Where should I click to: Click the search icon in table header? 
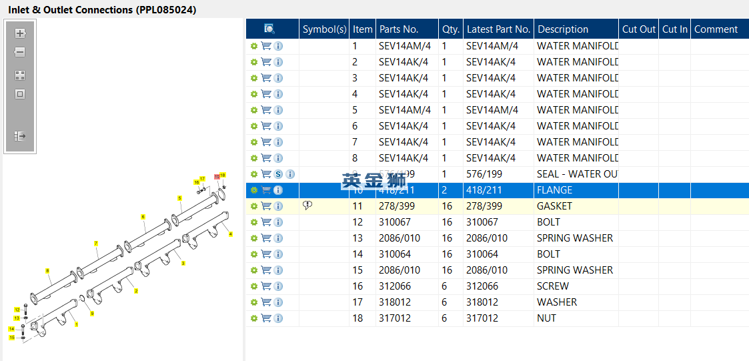click(269, 29)
